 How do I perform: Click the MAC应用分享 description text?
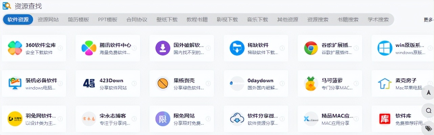[335, 124]
